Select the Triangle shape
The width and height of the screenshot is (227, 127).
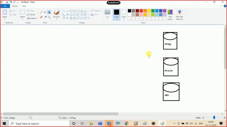coord(85,11)
